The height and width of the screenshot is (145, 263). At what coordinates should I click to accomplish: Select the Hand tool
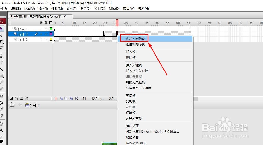pos(1,123)
